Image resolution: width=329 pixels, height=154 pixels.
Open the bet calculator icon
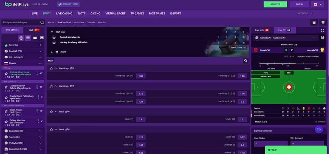(x=314, y=23)
